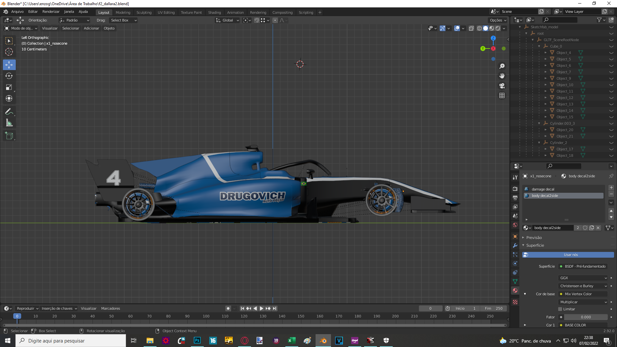Open the Global transform orientation dropdown
This screenshot has height=347, width=617.
(x=228, y=20)
